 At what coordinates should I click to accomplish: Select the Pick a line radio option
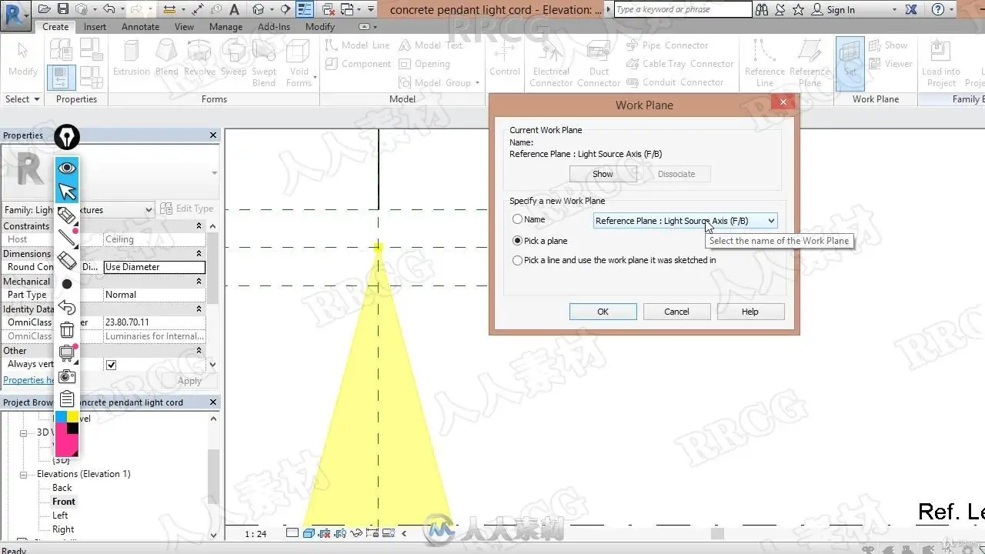point(518,260)
